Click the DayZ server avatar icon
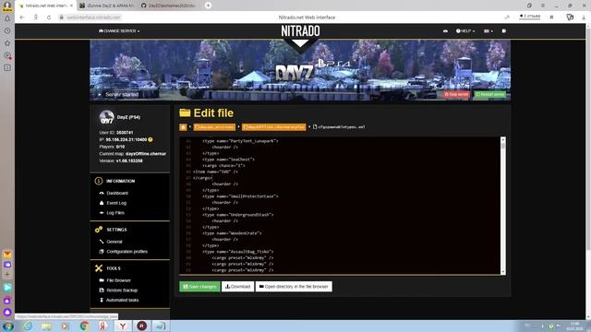 point(107,117)
